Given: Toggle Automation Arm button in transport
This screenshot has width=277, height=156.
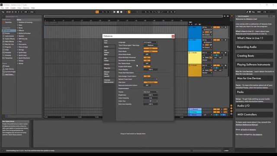Looking at the screenshot, I should (129, 12).
